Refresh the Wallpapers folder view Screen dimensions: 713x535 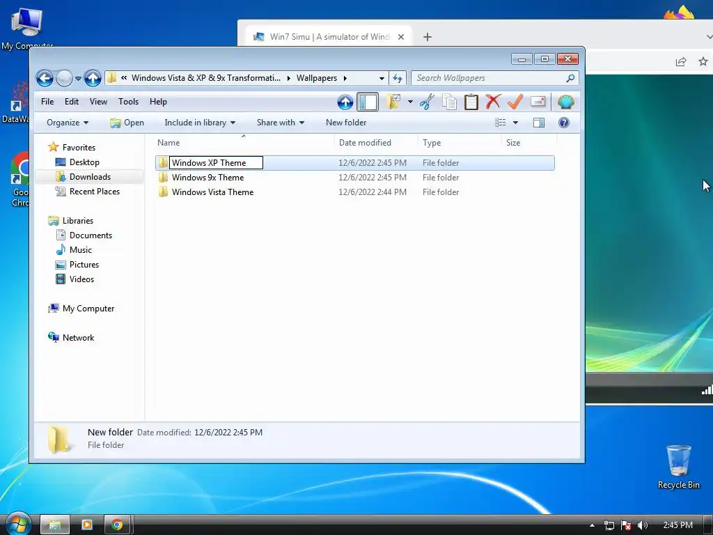pos(398,78)
